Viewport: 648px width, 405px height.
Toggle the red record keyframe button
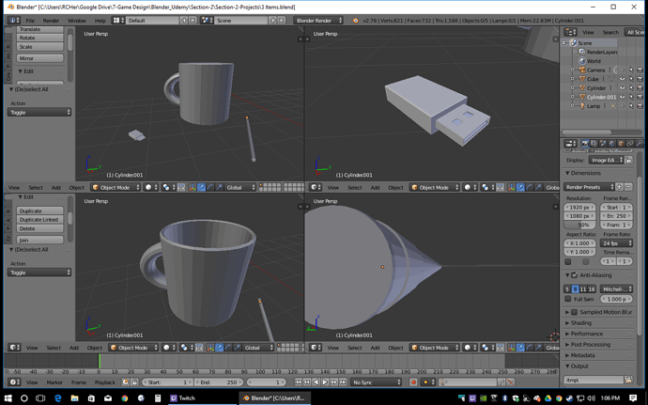pyautogui.click(x=413, y=382)
